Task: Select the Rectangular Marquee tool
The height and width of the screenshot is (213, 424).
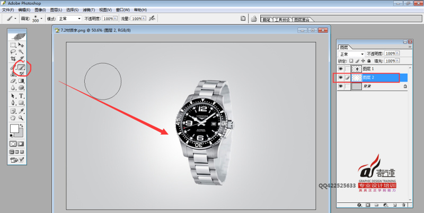Action: [x=13, y=45]
